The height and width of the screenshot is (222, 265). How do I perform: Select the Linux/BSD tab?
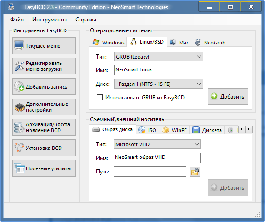147,42
